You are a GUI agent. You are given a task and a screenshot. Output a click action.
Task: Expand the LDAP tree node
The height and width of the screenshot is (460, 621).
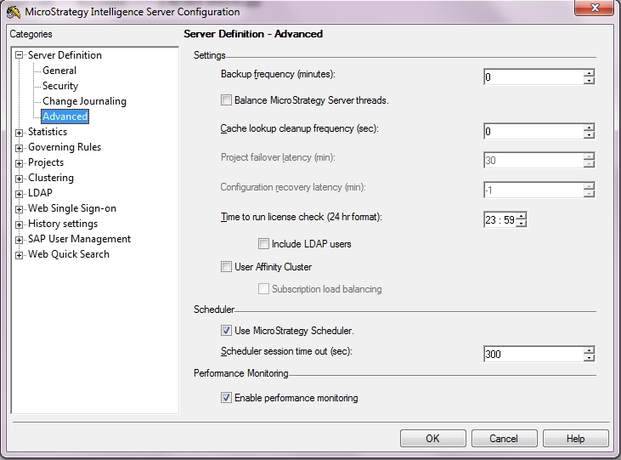[20, 193]
